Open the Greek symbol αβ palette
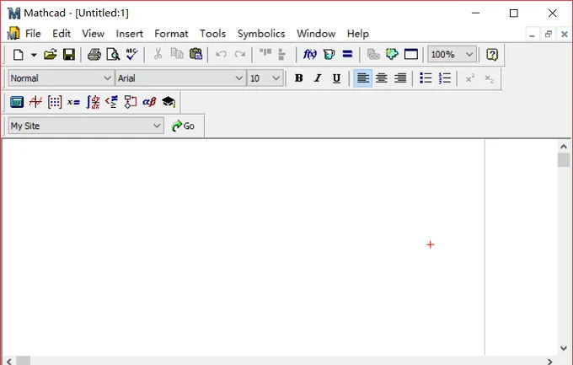 click(149, 102)
